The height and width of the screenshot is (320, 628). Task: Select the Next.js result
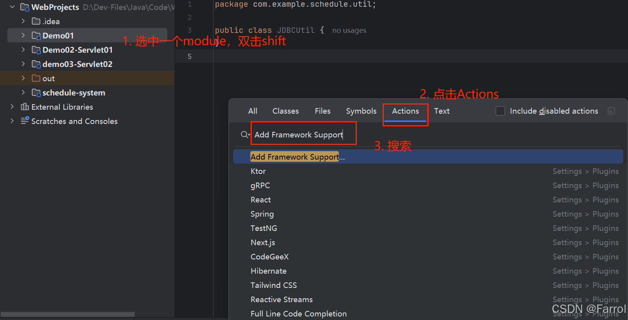(428, 242)
